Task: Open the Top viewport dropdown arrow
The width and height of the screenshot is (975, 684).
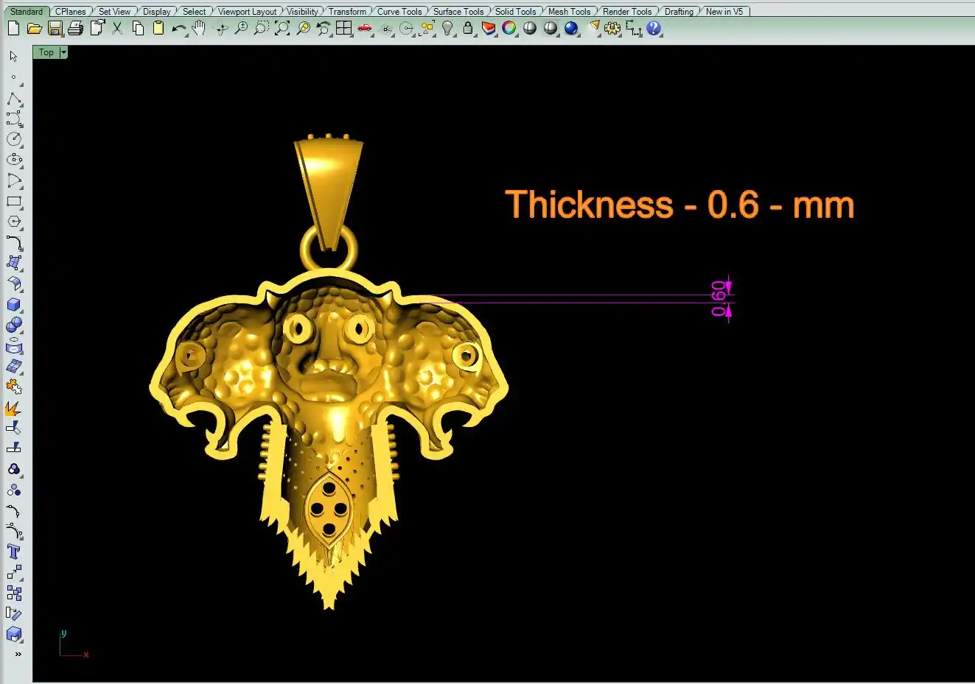Action: (x=63, y=52)
